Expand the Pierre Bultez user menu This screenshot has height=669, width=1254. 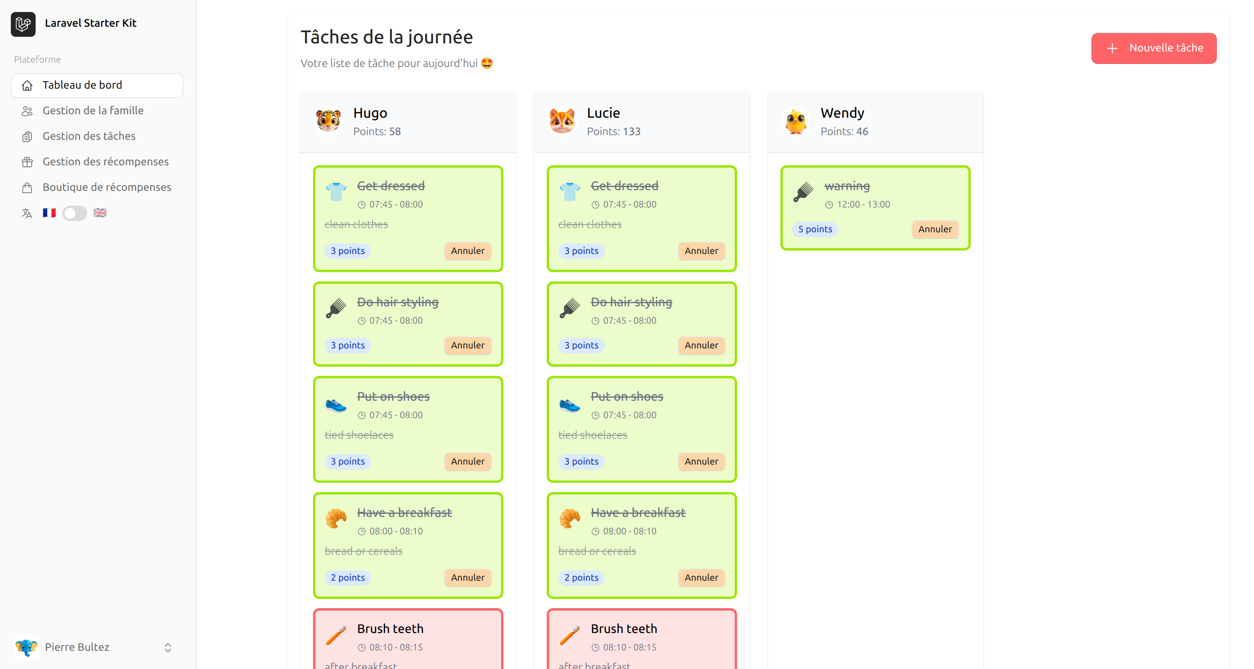(x=168, y=647)
